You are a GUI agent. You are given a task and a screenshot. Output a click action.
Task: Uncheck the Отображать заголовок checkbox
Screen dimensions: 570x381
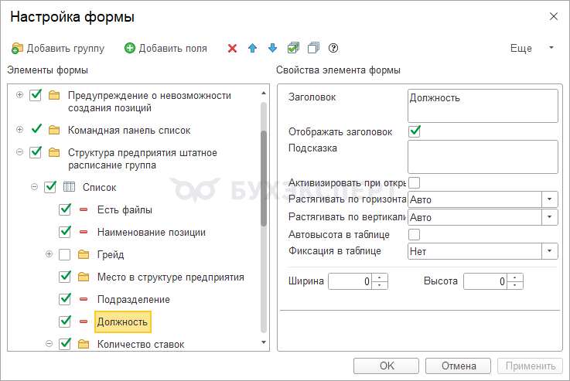[x=415, y=131]
